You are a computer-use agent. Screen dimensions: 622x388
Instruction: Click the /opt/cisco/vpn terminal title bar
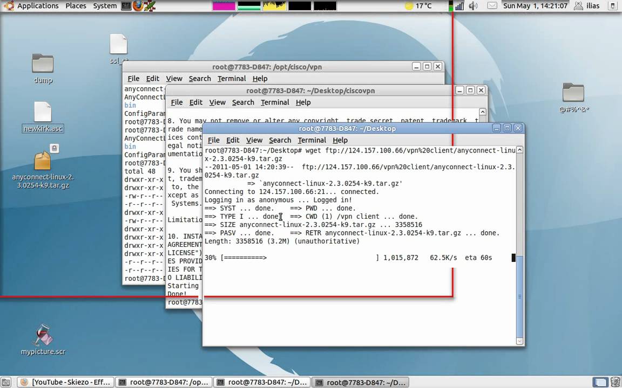[x=267, y=67]
